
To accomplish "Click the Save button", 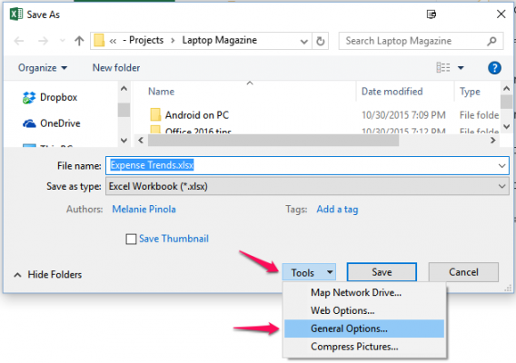I will coord(382,272).
